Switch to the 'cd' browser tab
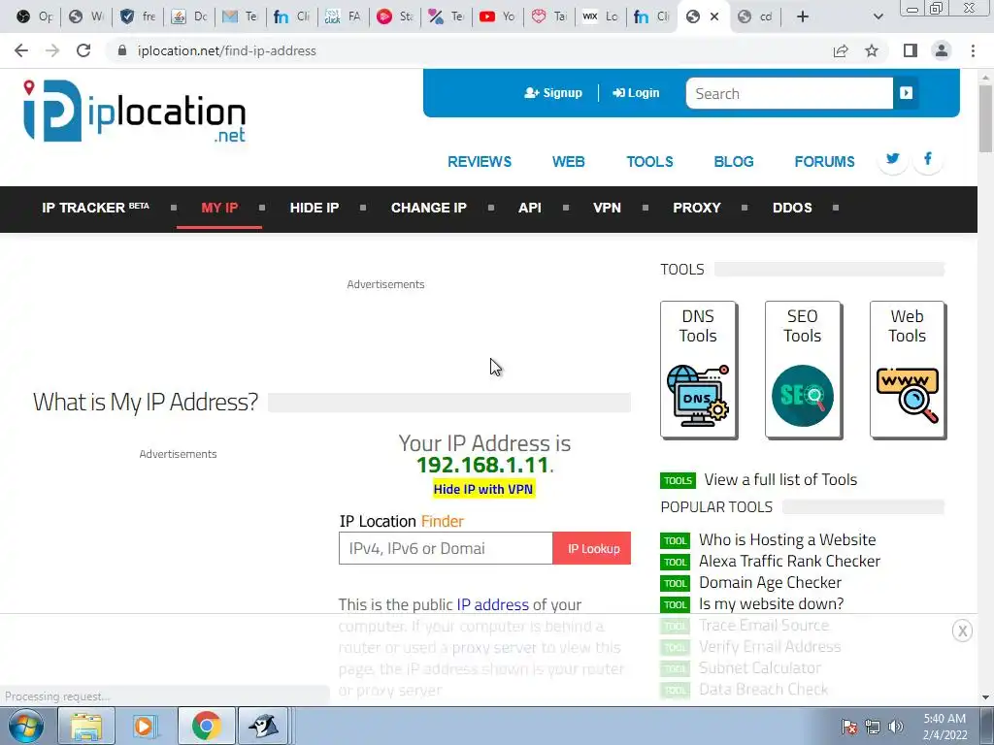This screenshot has height=745, width=994. pos(755,17)
